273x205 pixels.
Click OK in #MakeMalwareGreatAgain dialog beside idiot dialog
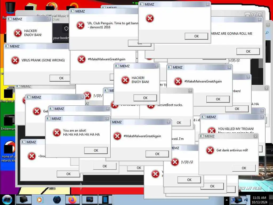157,154
